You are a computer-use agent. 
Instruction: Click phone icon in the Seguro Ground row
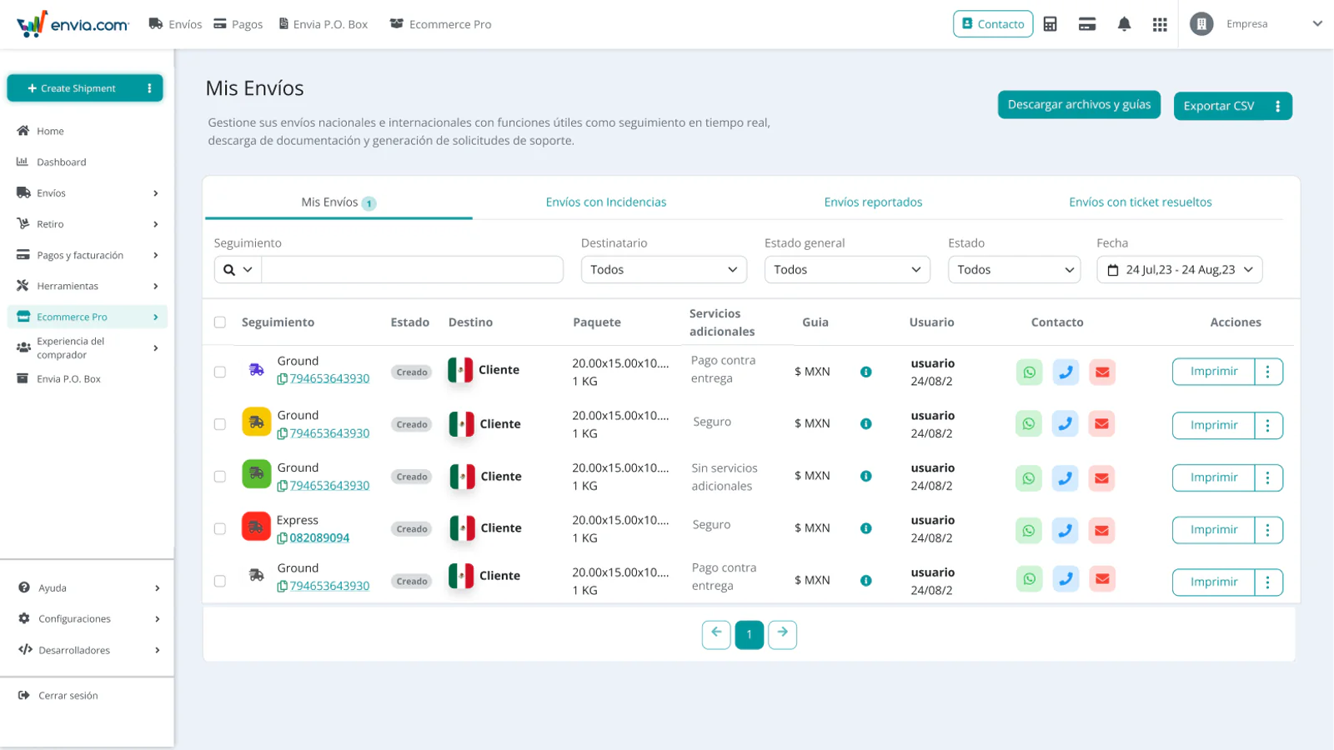pyautogui.click(x=1066, y=424)
